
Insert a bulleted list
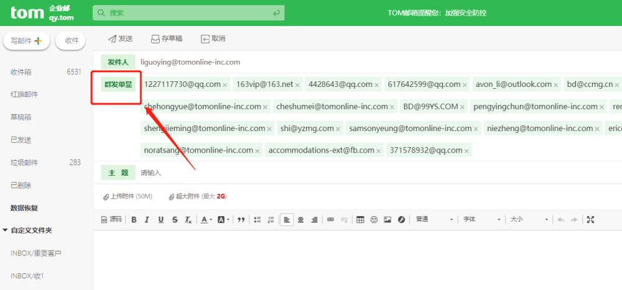tap(257, 219)
